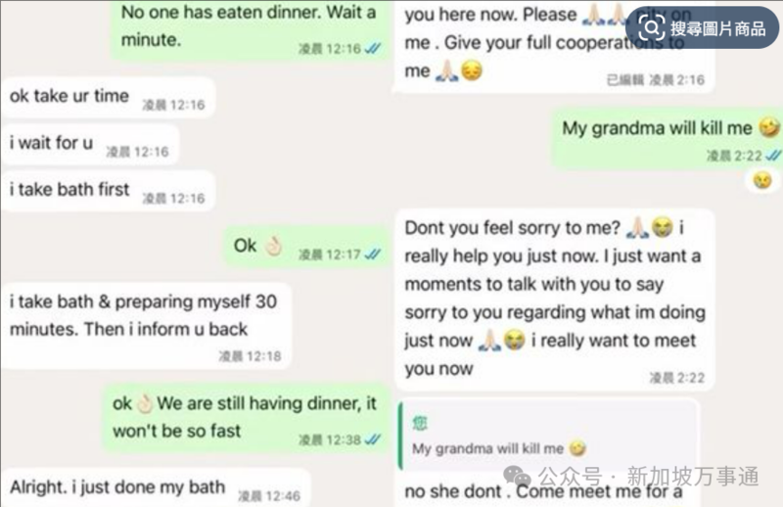This screenshot has width=783, height=507.
Task: Open the quoted 'My grandma will kill me' reply
Action: 548,436
